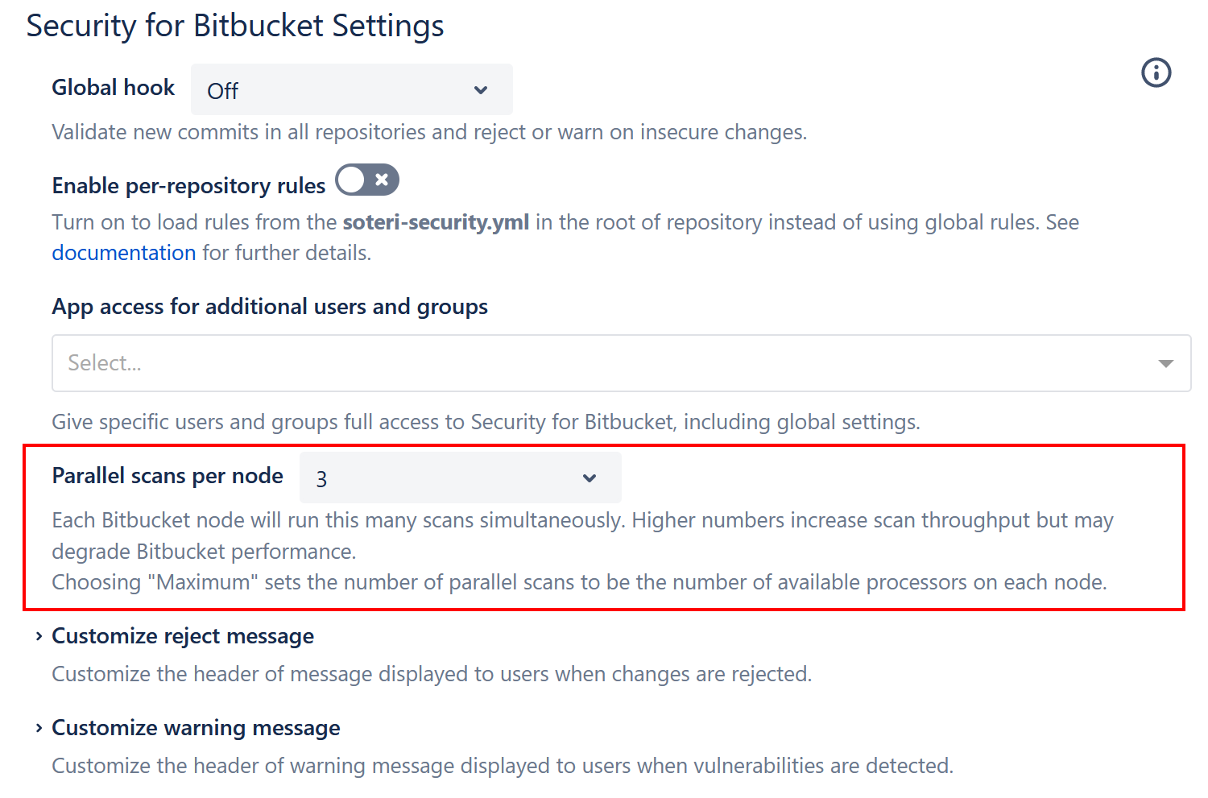Click the Enable per-repository rules label
1208x798 pixels.
point(188,186)
